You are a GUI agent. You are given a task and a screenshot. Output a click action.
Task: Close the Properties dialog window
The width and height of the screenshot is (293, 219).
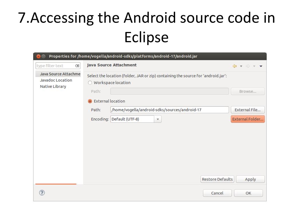click(39, 56)
